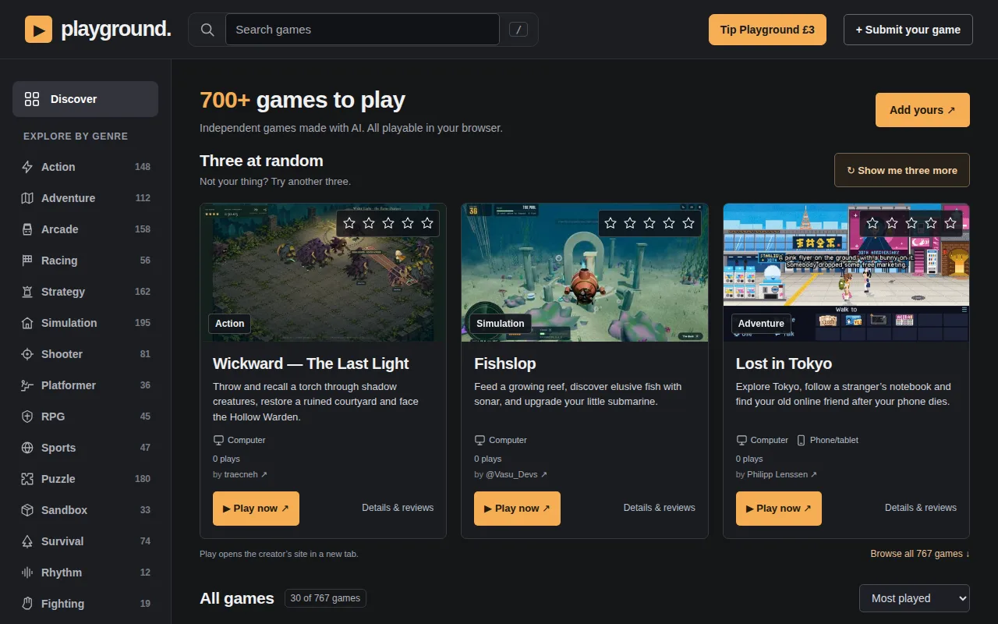Visit Philipp Lenssen's creator link

(x=782, y=474)
